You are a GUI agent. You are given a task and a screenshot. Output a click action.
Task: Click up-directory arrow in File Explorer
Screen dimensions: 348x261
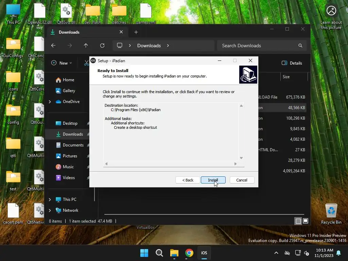point(86,46)
